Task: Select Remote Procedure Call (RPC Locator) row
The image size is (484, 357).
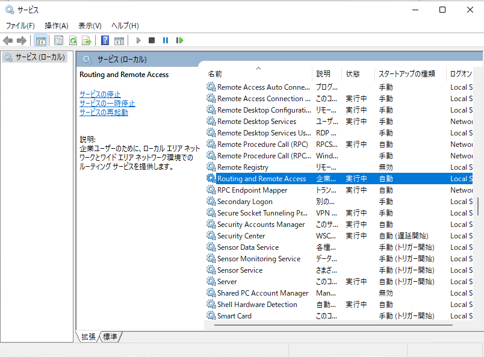Action: (338, 156)
